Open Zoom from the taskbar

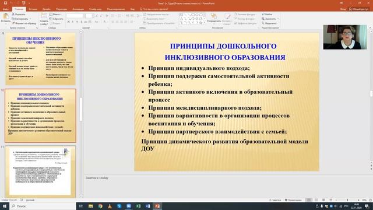(129, 206)
